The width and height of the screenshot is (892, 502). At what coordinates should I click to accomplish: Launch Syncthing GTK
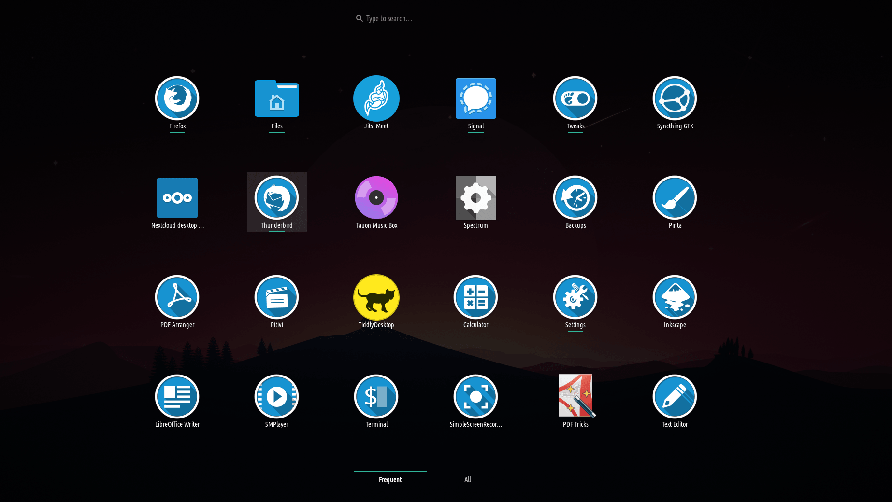click(675, 98)
